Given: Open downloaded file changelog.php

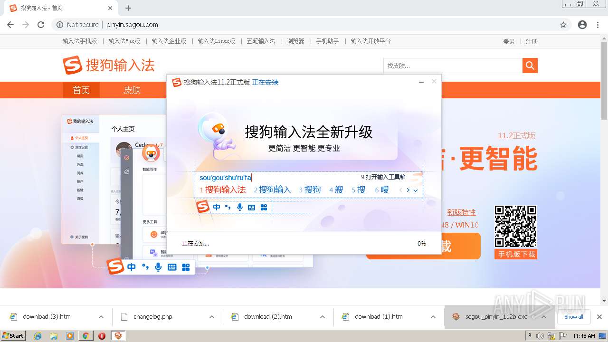Looking at the screenshot, I should point(153,317).
